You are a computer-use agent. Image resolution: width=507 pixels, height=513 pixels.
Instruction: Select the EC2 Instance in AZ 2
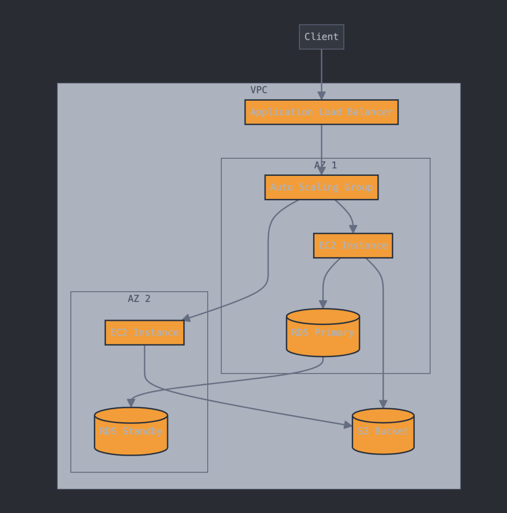click(144, 333)
